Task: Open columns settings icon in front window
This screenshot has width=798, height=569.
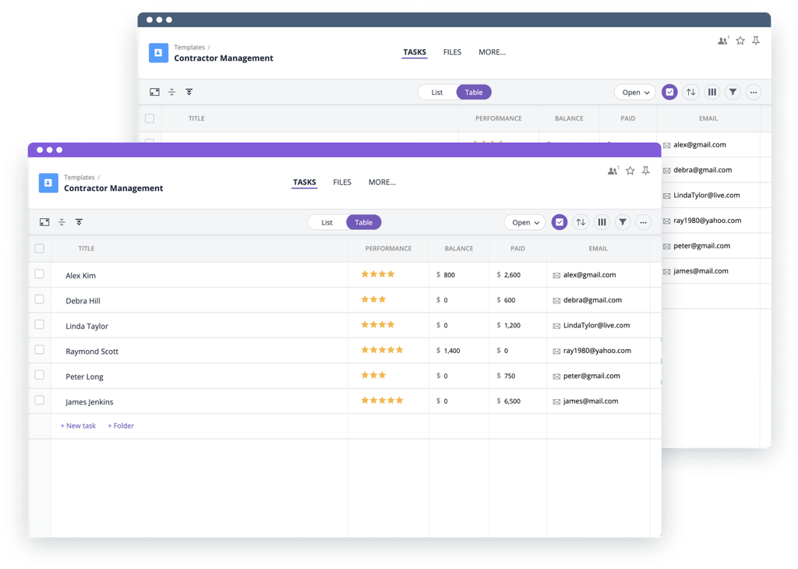Action: coord(602,222)
